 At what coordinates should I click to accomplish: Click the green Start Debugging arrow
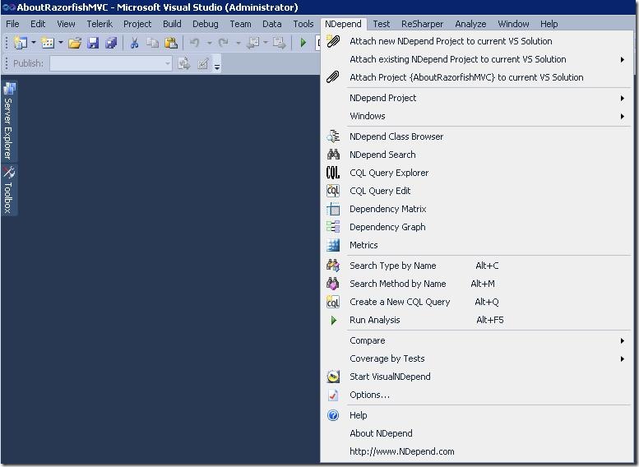pyautogui.click(x=303, y=43)
